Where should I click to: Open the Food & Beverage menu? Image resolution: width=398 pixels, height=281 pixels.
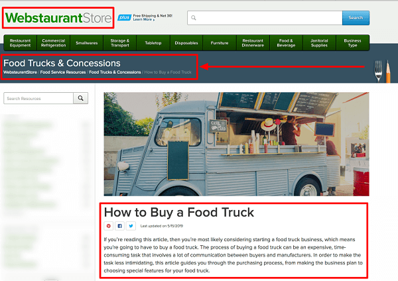coord(286,43)
